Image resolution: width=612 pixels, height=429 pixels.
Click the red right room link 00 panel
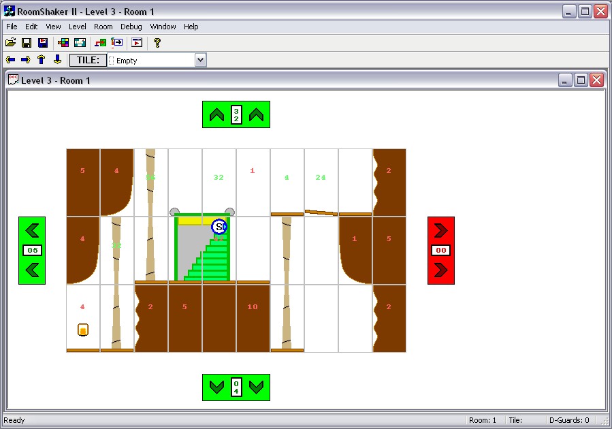point(440,251)
